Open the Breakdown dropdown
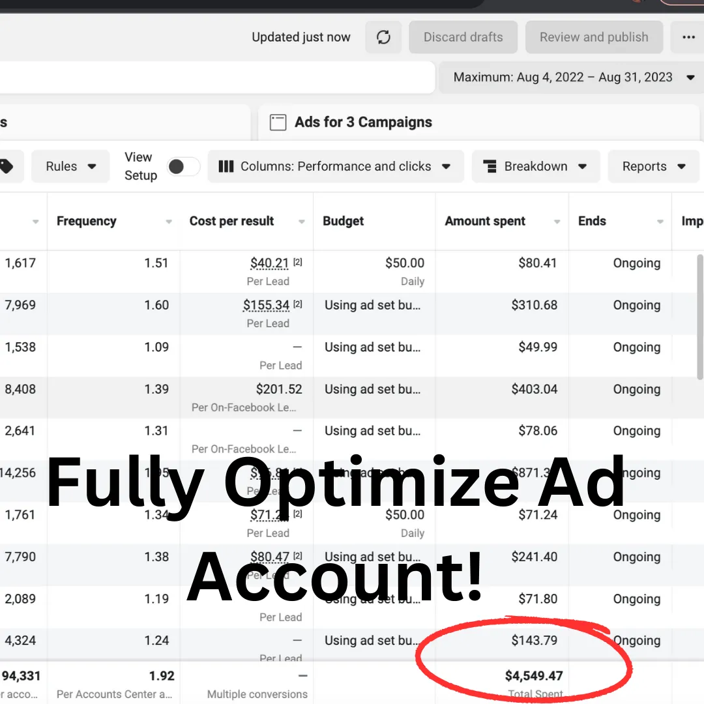The height and width of the screenshot is (704, 704). (x=536, y=167)
